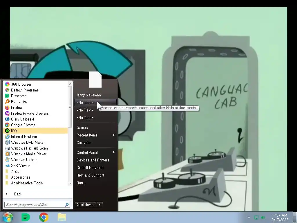Expand the Control Panel submenu
The image size is (297, 223).
[x=95, y=153]
